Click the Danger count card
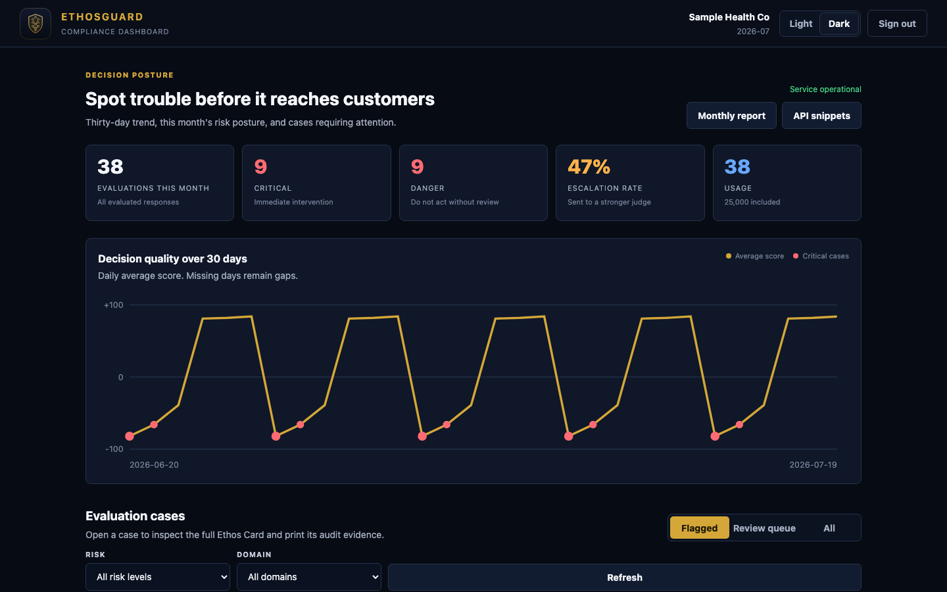Viewport: 947px width, 592px height. click(473, 183)
